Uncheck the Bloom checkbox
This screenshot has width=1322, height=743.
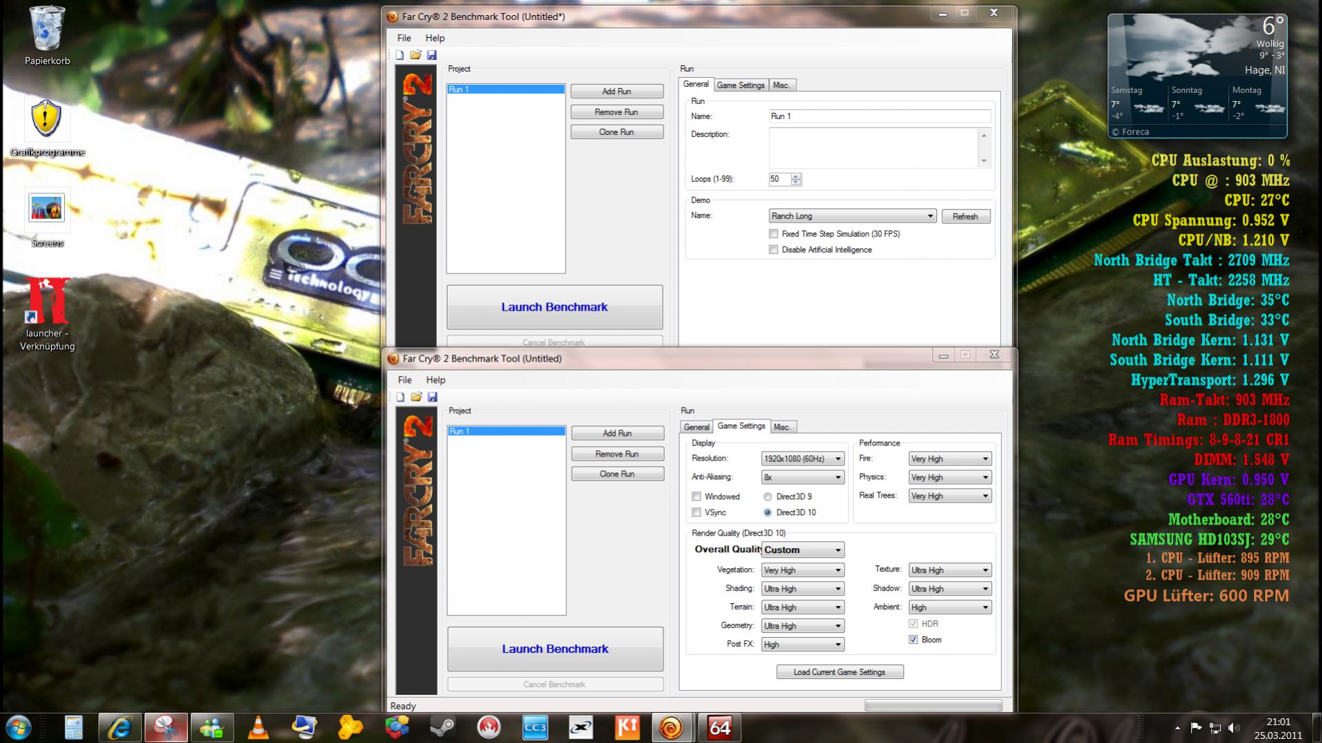tap(913, 640)
